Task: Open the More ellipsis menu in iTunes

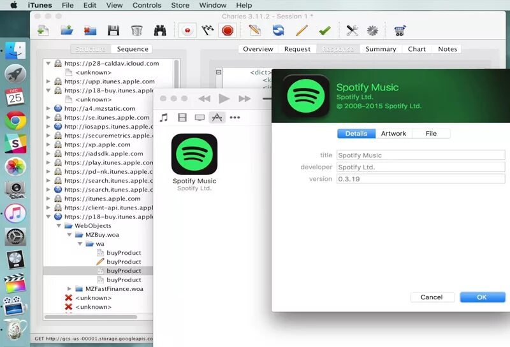Action: click(235, 117)
